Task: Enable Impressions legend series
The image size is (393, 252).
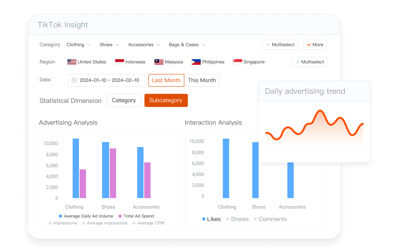Action: pos(63,223)
